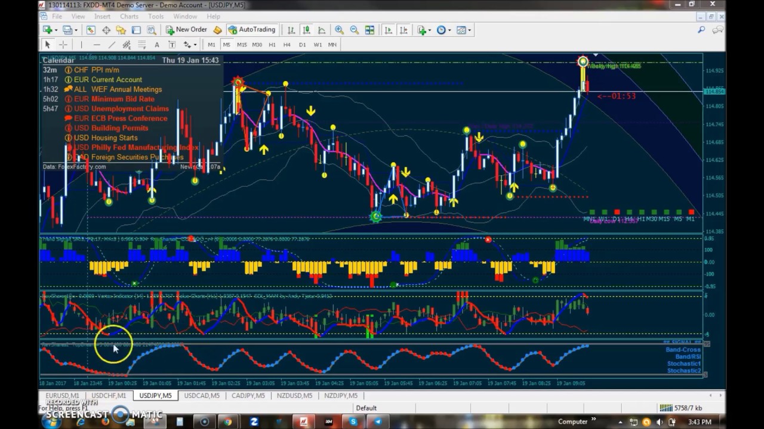Open the chart Templates icon

tap(462, 30)
